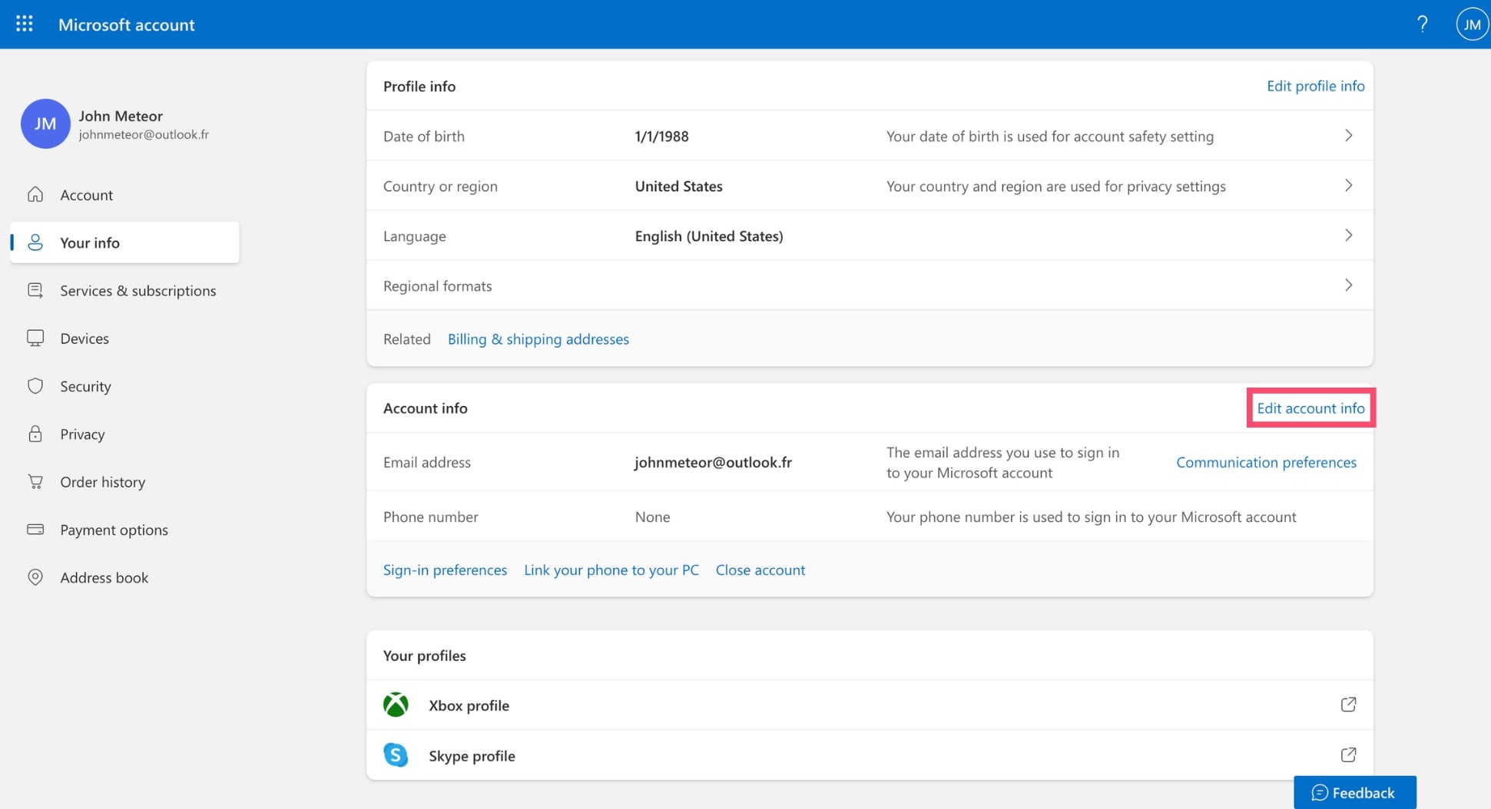Click the Services & subscriptions list icon
This screenshot has width=1491, height=809.
tap(35, 290)
